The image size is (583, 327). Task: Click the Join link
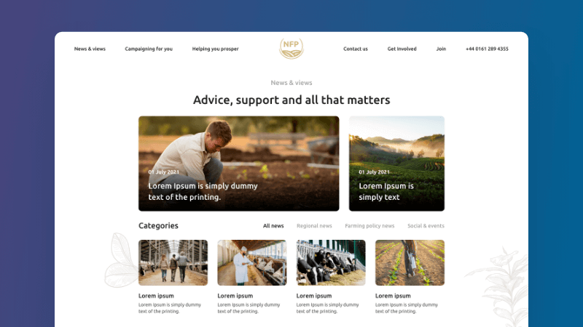pos(441,49)
